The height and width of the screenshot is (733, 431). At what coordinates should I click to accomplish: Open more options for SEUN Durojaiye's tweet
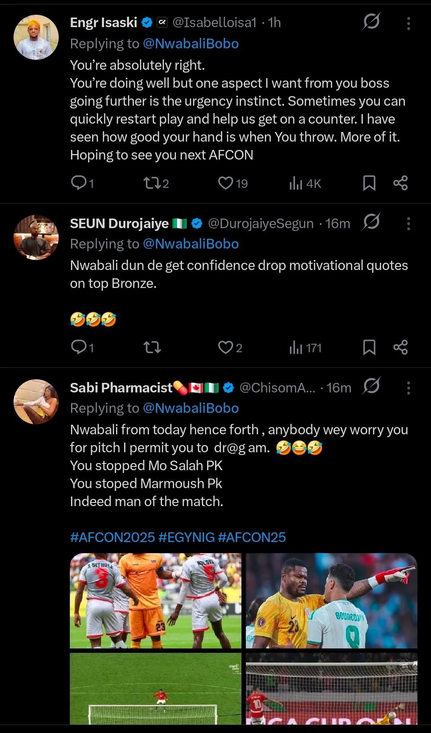408,224
